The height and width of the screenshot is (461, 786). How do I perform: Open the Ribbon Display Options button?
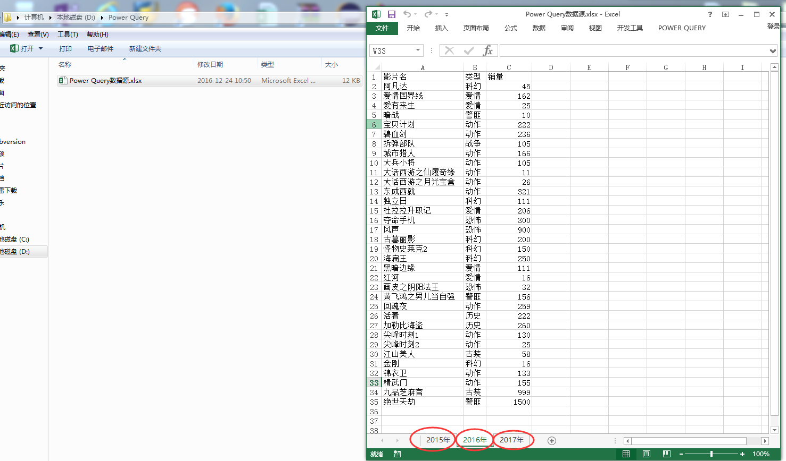[x=725, y=14]
